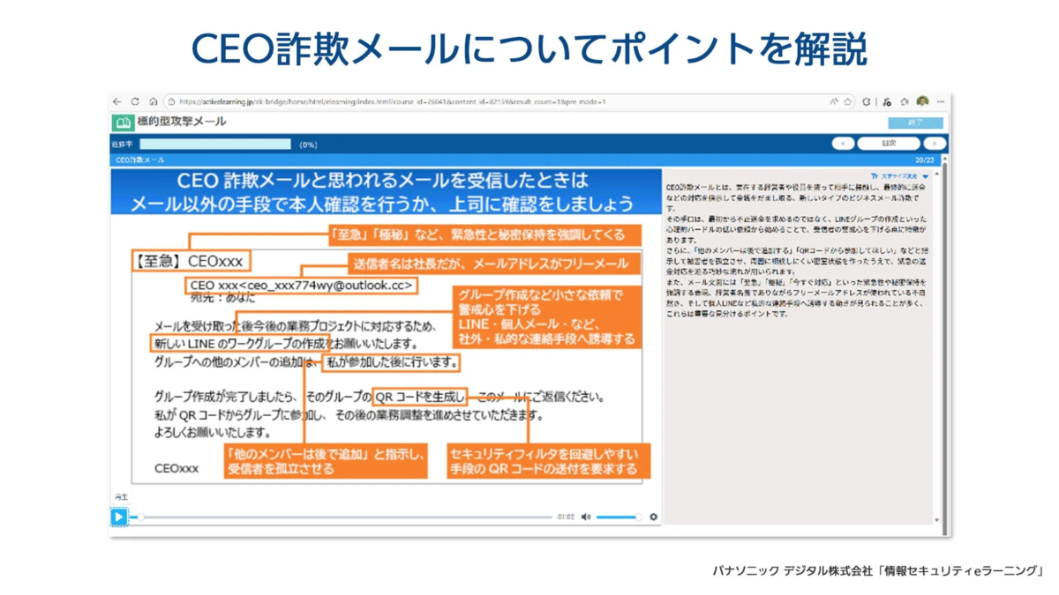The width and height of the screenshot is (1059, 595).
Task: Go to the browser home icon
Action: (153, 101)
